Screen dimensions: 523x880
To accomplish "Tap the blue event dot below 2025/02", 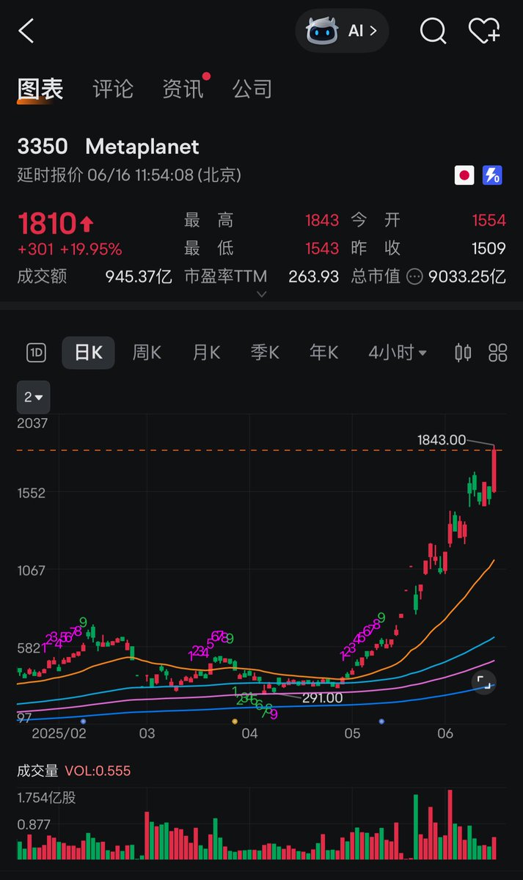I will pyautogui.click(x=81, y=722).
